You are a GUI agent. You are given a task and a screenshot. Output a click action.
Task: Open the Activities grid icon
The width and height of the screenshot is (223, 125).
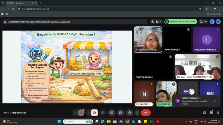point(218,112)
